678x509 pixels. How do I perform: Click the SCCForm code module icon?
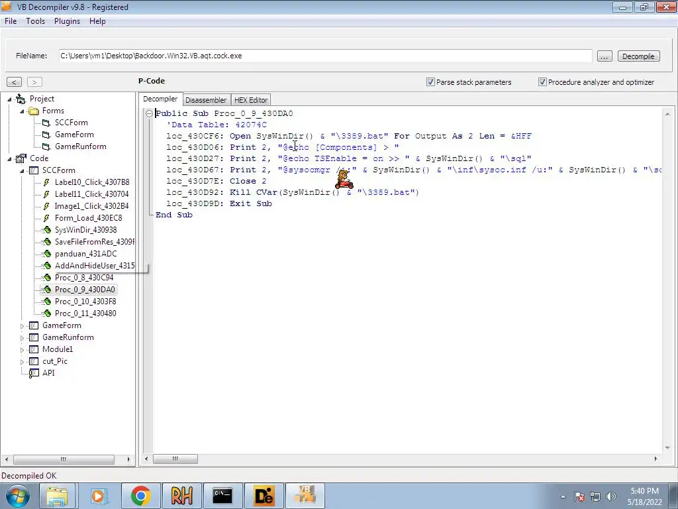coord(33,170)
